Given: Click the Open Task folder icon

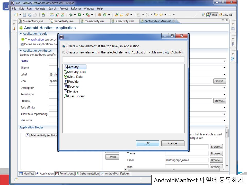Looking at the screenshot, I should click(122, 15).
